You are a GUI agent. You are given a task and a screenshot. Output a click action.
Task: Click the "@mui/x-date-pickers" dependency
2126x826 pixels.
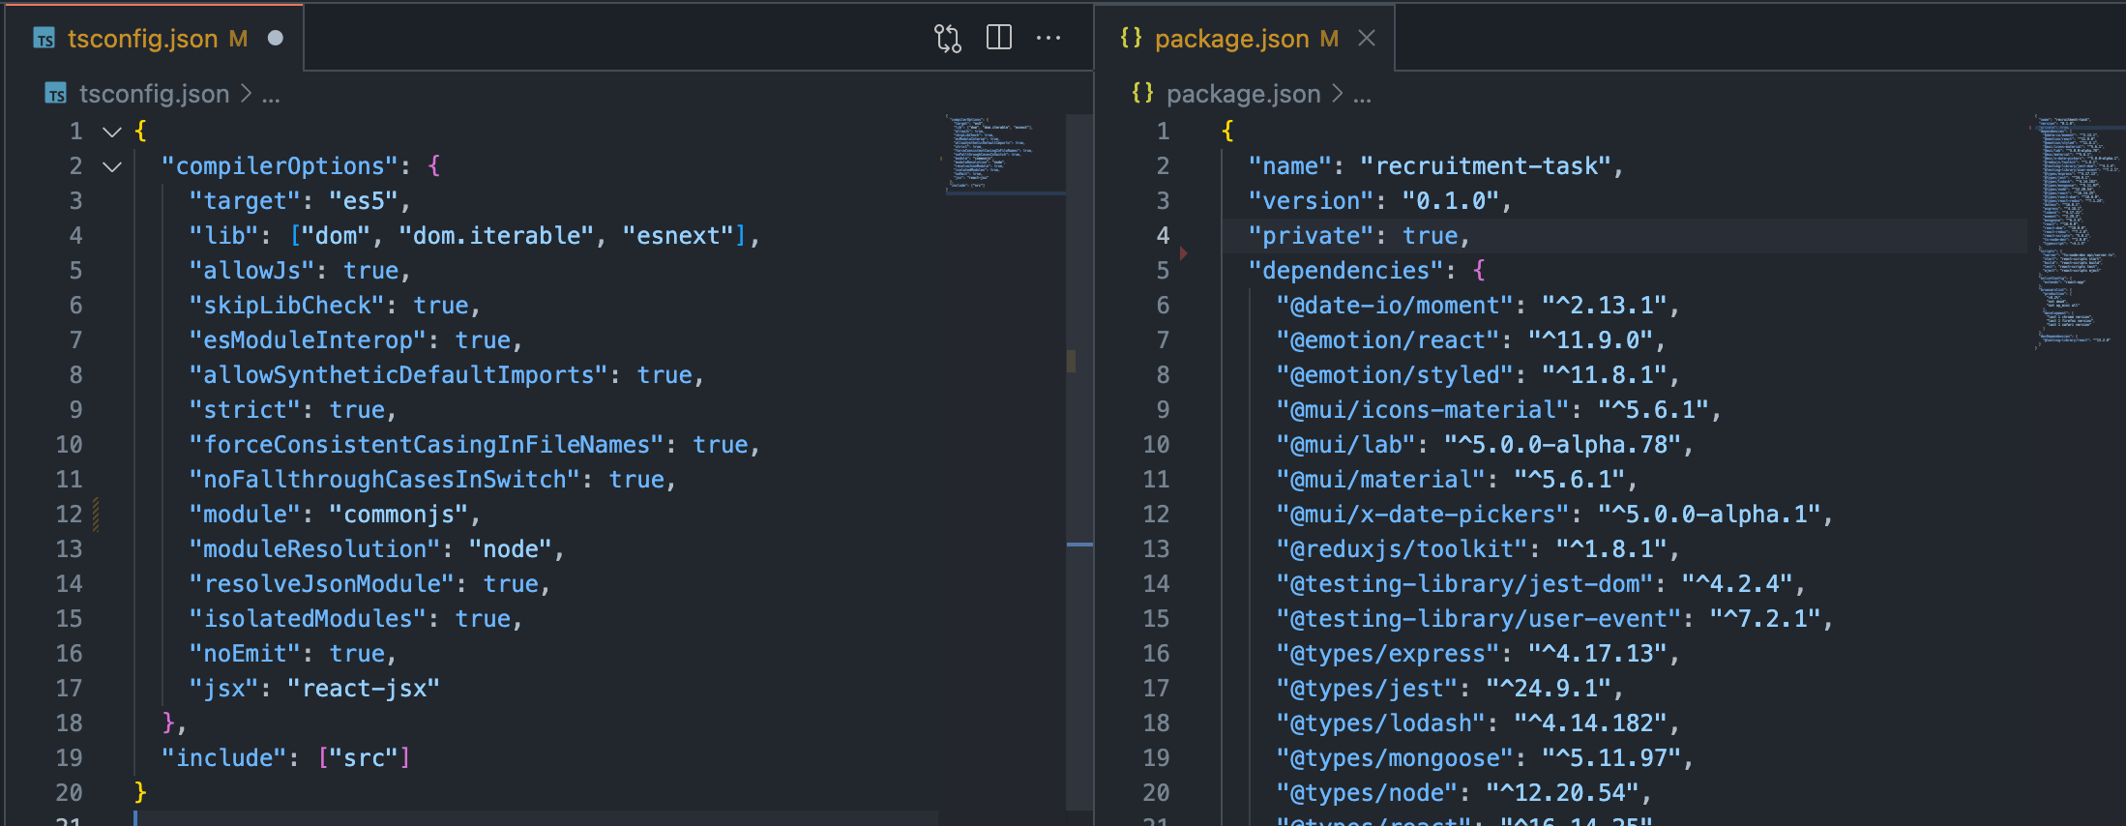coord(1423,515)
